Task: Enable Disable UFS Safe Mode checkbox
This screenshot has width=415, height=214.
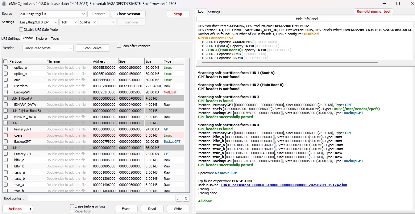Action: [x=21, y=30]
